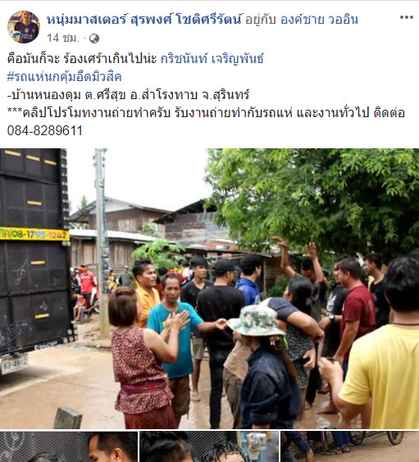
Task: Click the yellow phone banner on speaker truck
Action: point(34,234)
